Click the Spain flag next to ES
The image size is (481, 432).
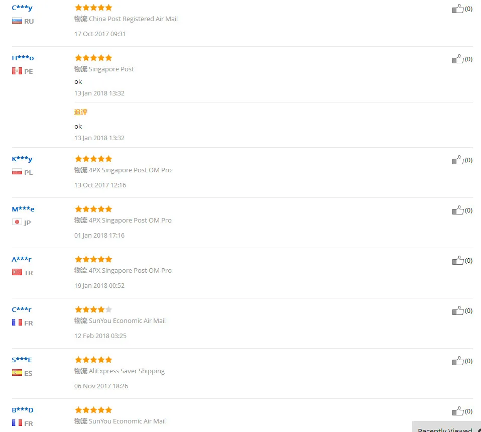click(17, 373)
